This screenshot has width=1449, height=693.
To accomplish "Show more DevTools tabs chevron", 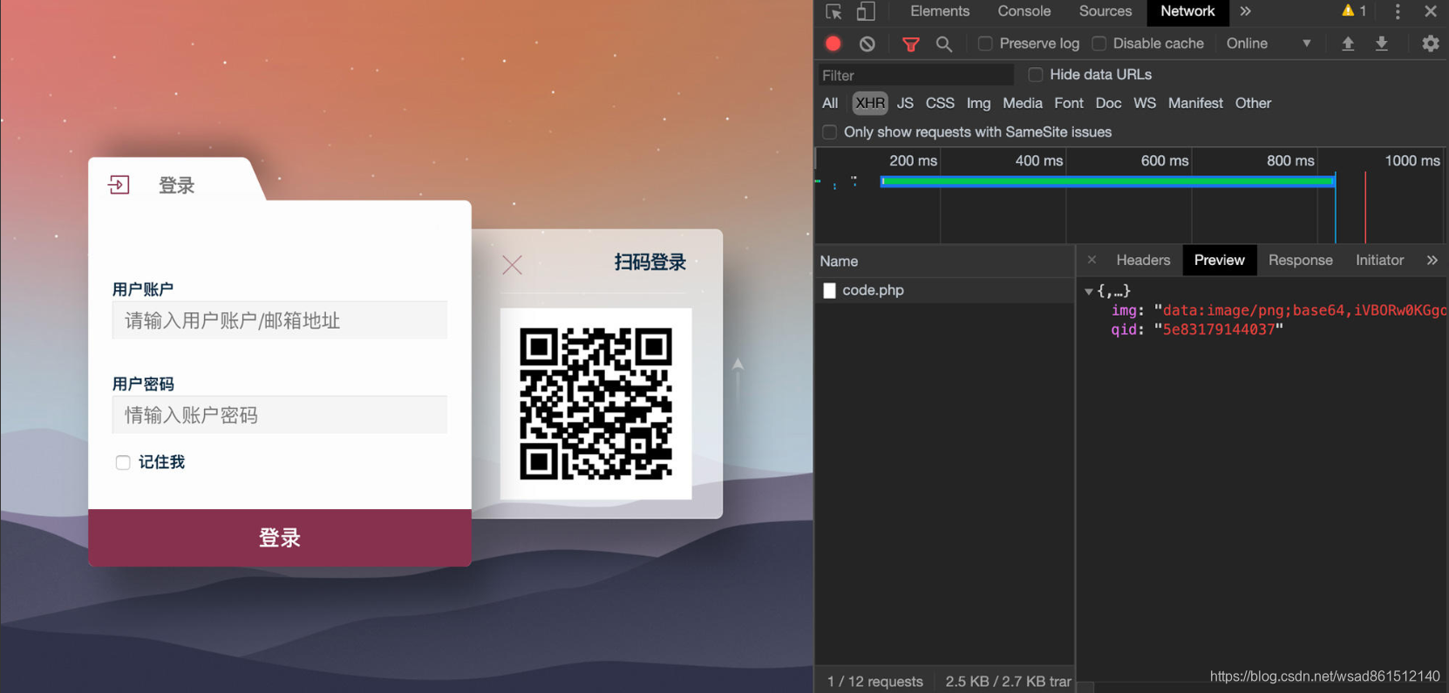I will (x=1246, y=11).
